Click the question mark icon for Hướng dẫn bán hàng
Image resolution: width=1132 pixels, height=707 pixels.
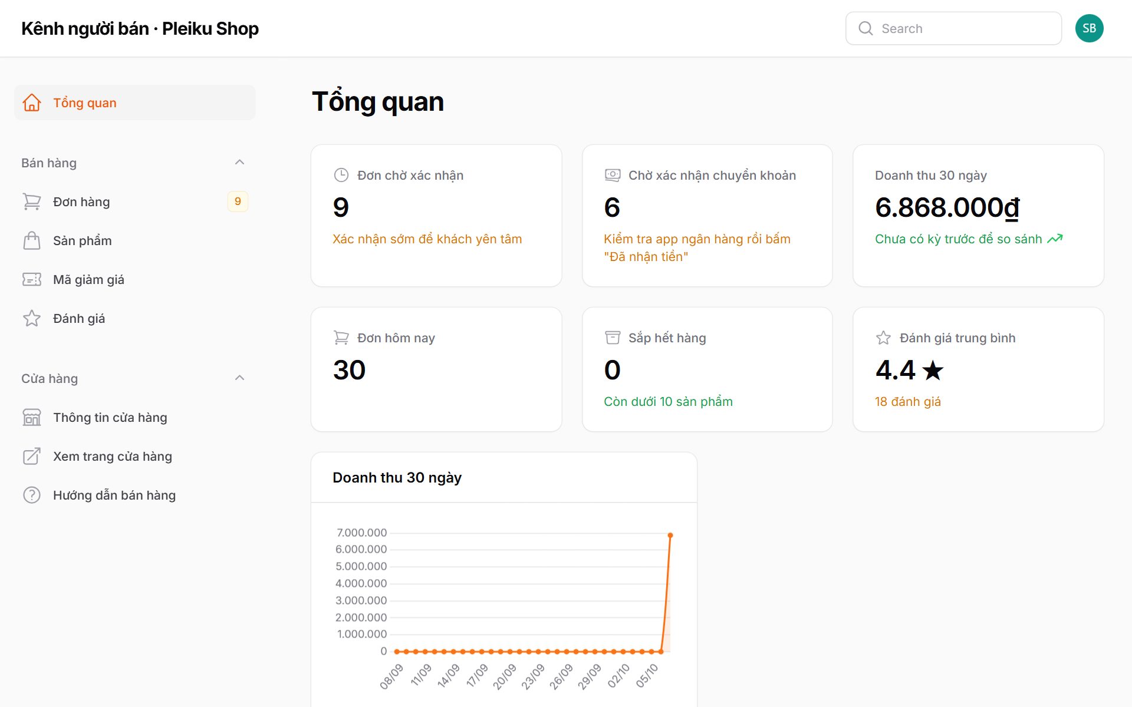(x=32, y=495)
